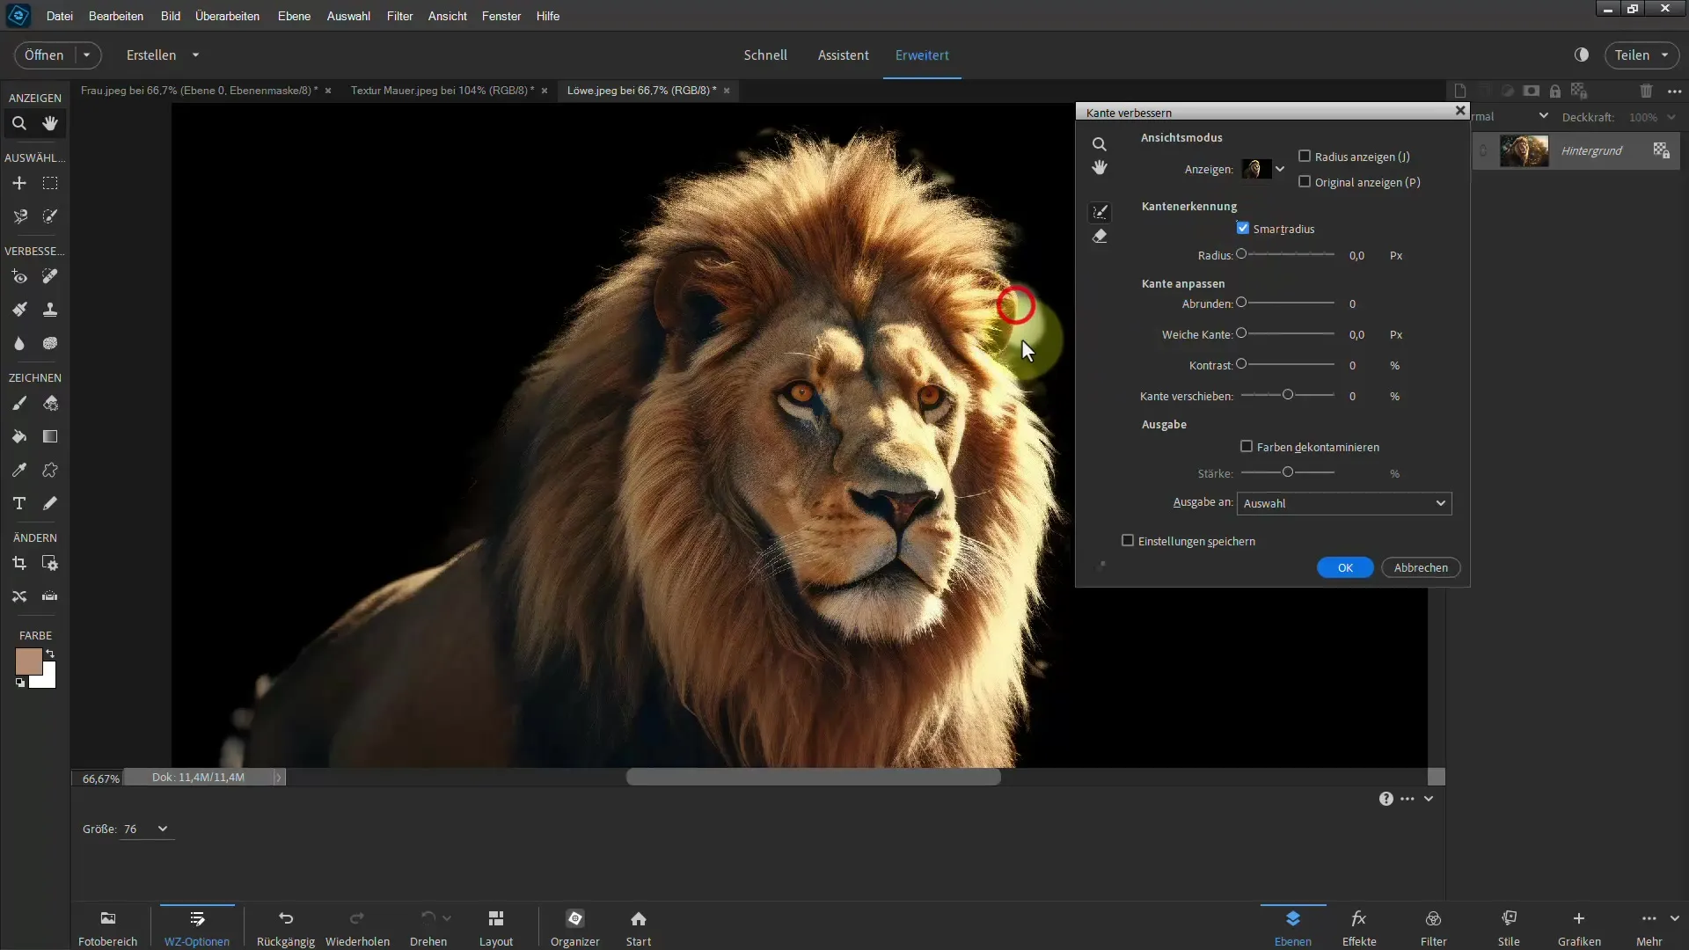Check Einstellungen speichern checkbox
This screenshot has width=1689, height=950.
click(x=1128, y=540)
